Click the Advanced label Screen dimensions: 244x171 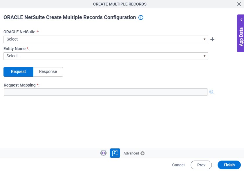[x=131, y=153]
